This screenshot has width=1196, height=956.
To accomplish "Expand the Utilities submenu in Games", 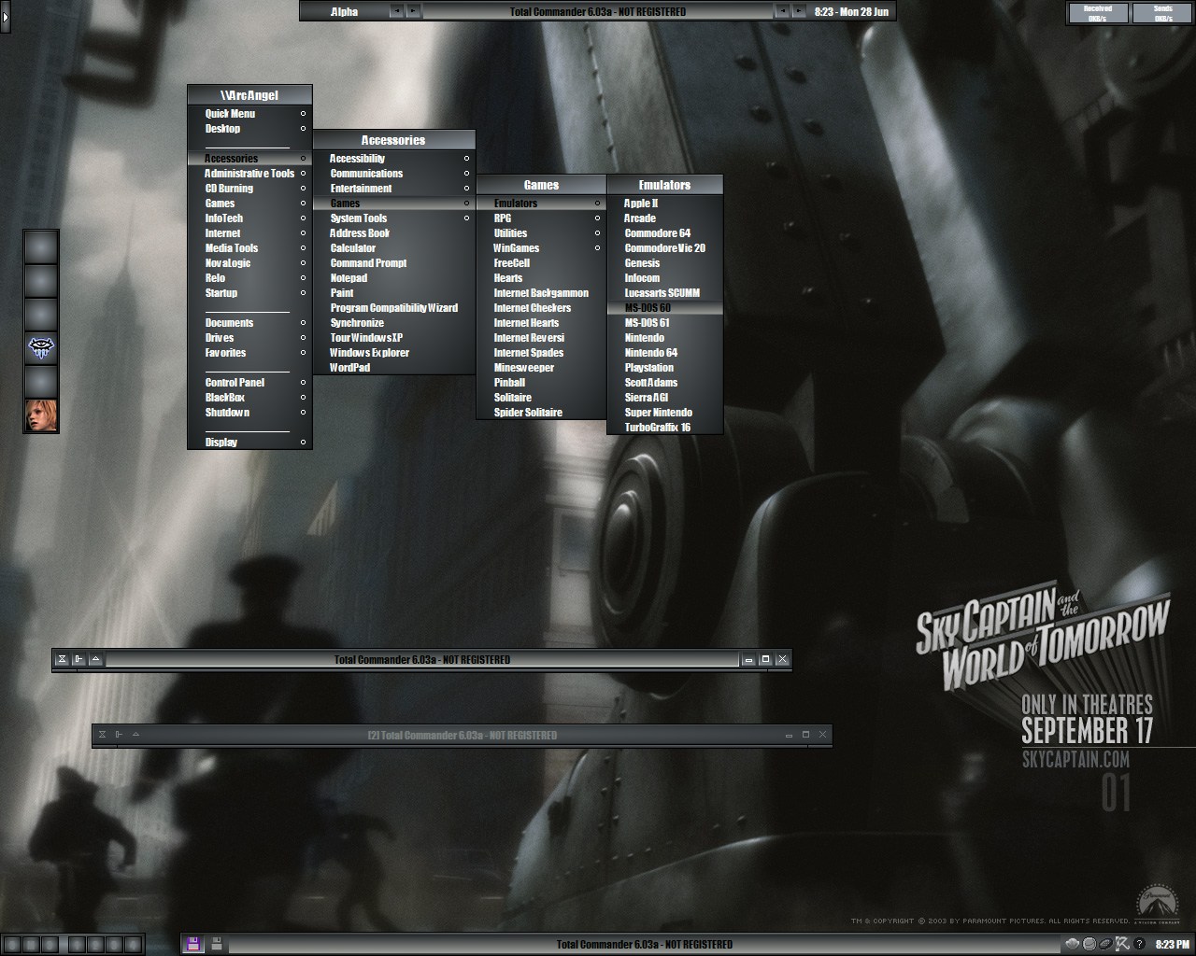I will click(541, 233).
